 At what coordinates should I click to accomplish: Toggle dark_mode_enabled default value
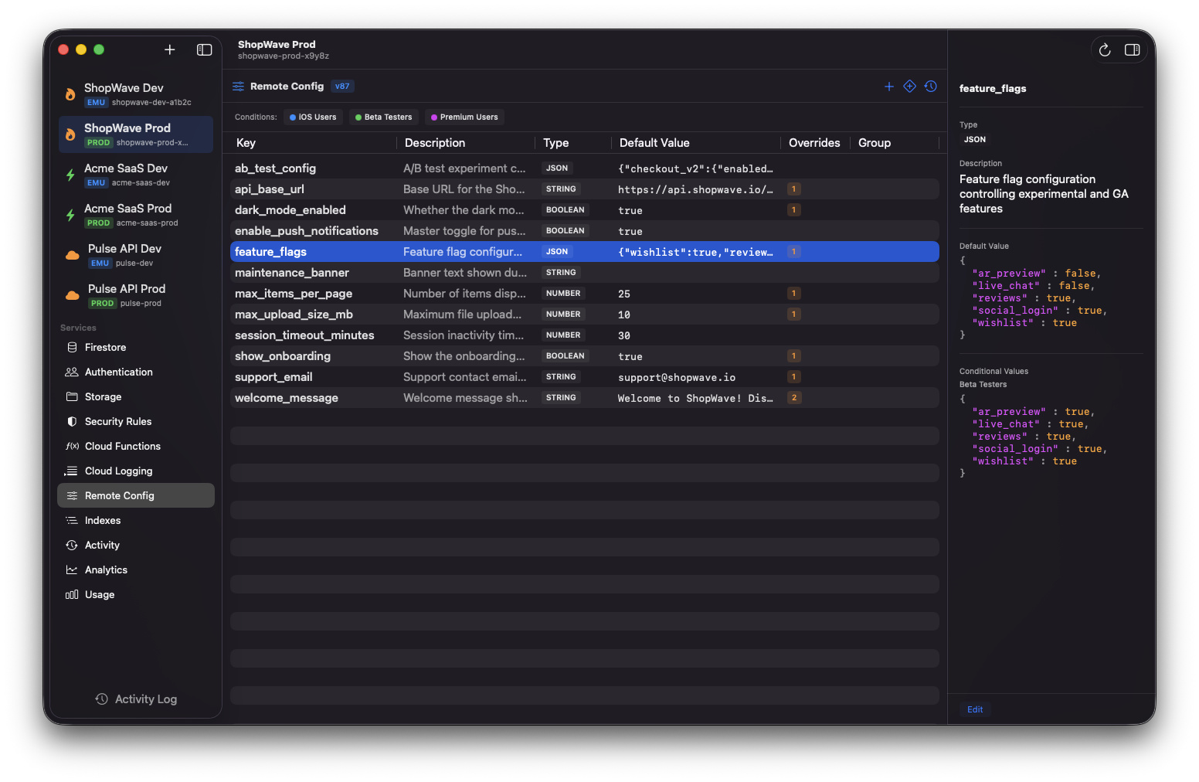tap(630, 209)
